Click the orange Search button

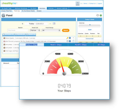point(66,30)
